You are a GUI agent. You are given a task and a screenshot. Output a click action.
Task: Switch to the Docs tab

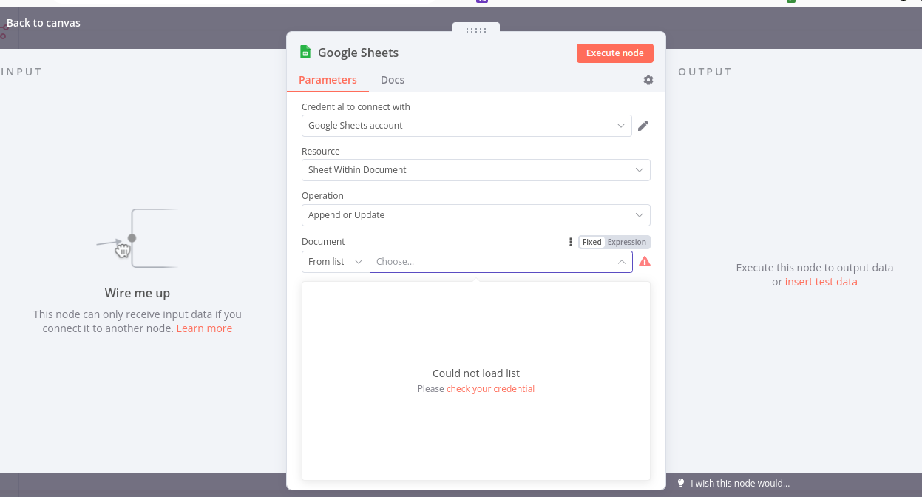[393, 80]
